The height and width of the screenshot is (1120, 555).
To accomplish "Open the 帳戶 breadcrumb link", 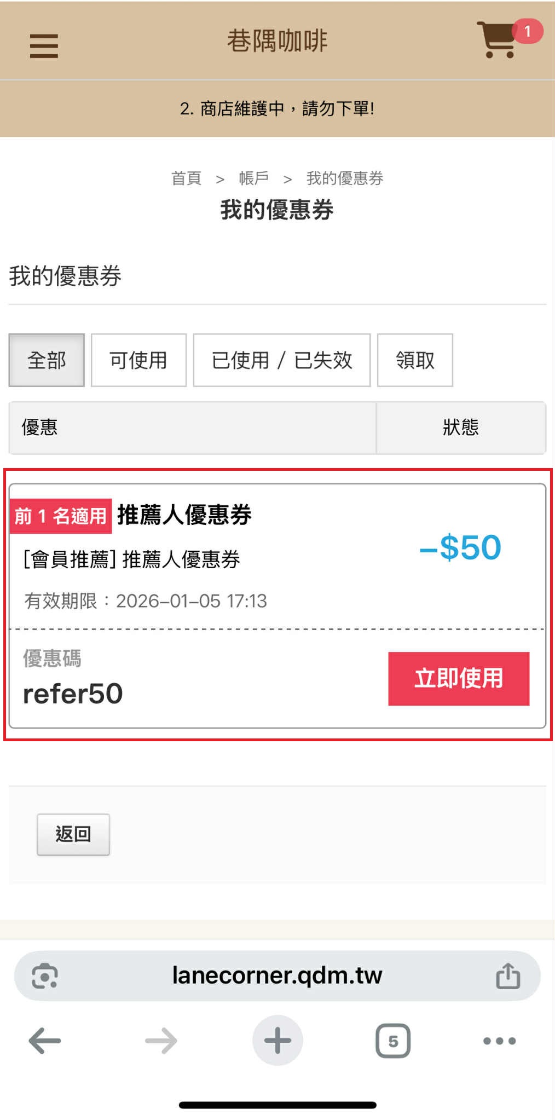I will 254,178.
